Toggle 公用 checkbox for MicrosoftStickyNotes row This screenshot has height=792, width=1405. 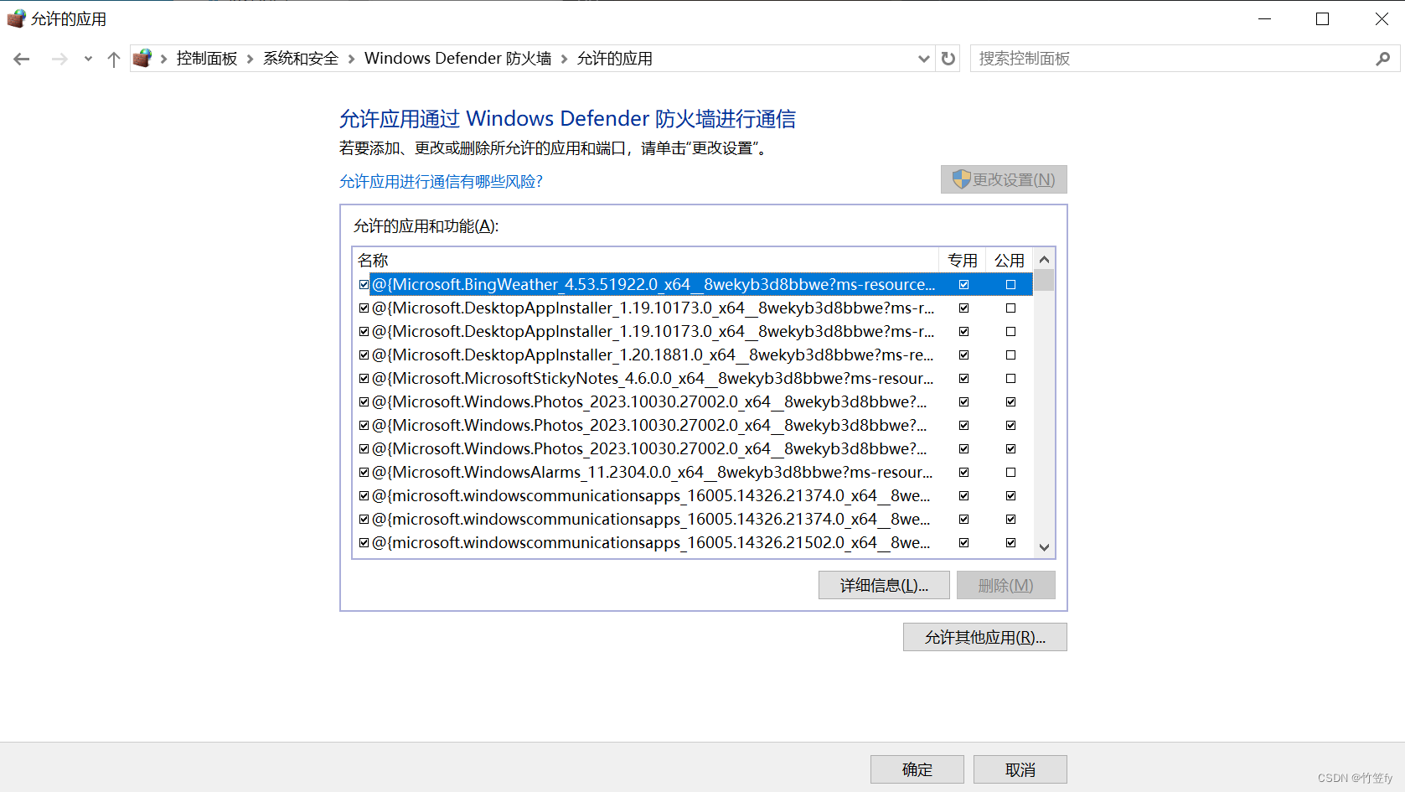coord(1011,379)
